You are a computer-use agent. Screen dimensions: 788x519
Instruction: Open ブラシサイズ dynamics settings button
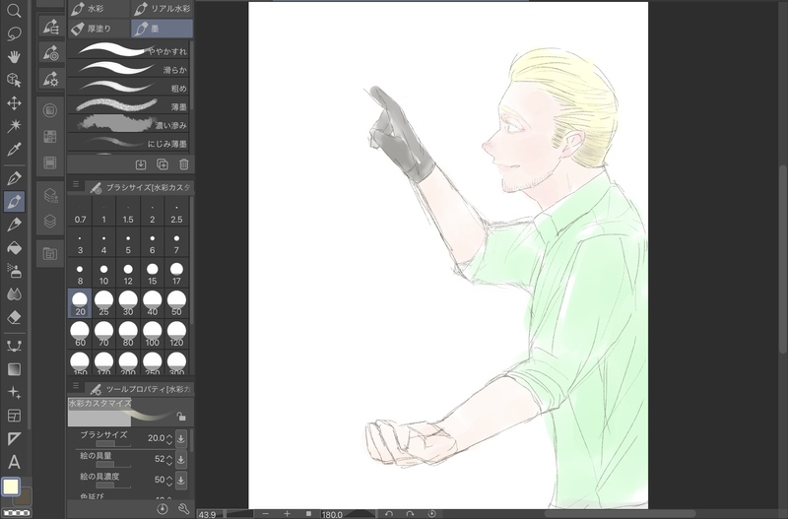tap(181, 438)
